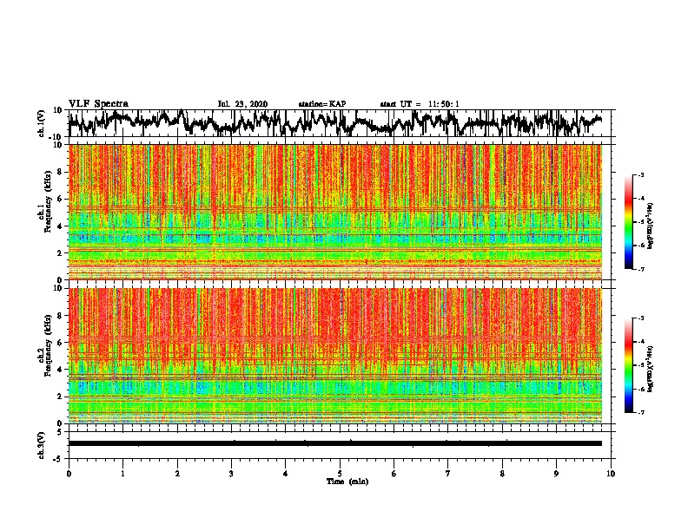
Task: Click the ch.2 spectrogram '6' kHz tick label
Action: [x=60, y=343]
